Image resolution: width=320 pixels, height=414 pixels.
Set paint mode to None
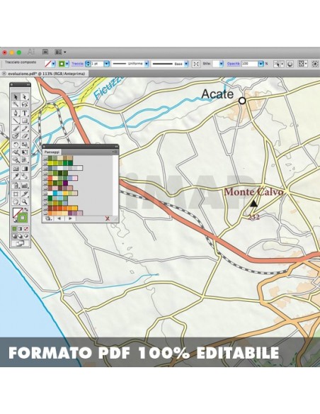25,229
